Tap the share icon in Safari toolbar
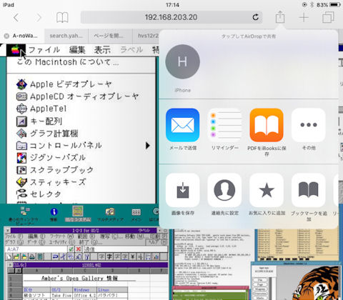 (280, 17)
